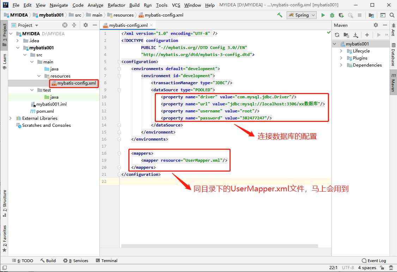This screenshot has height=272, width=397.
Task: Click the horizontal scrollbar of the editor
Action: click(x=219, y=246)
